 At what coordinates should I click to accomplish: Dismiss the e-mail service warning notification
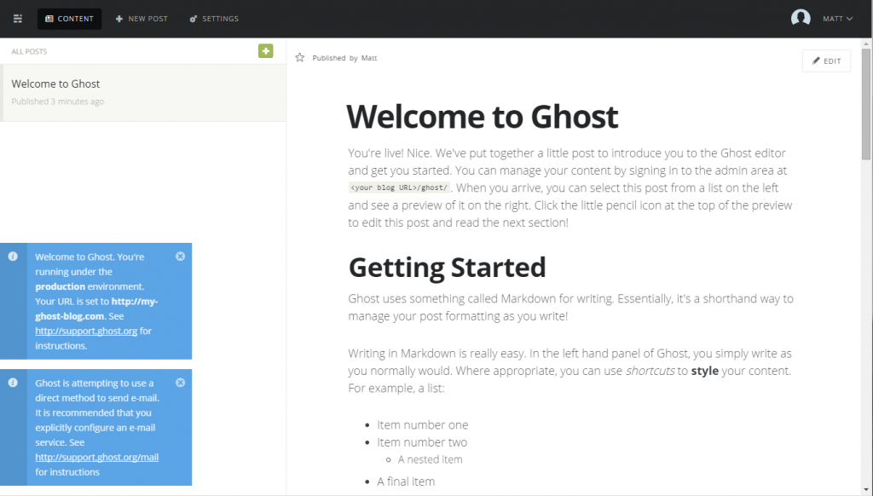[180, 383]
